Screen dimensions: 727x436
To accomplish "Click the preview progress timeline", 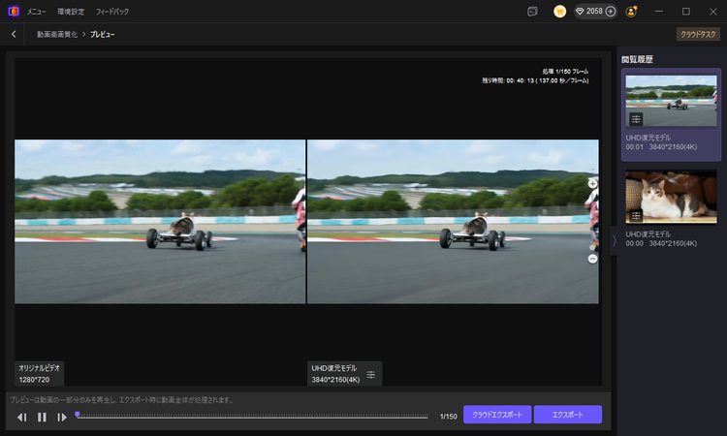I will click(x=252, y=416).
